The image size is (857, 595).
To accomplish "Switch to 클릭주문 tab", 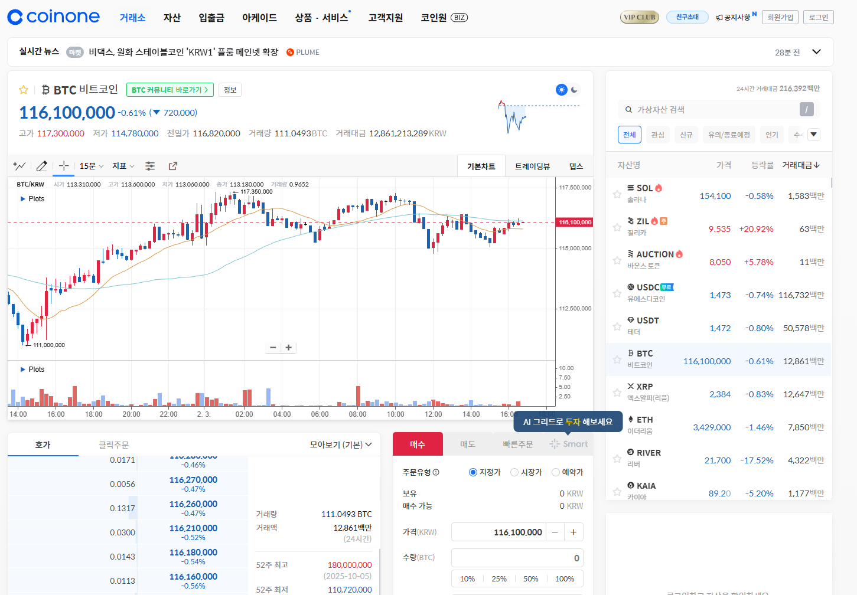I will point(113,444).
